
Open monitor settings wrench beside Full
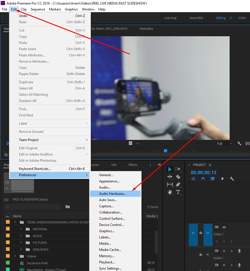point(239,143)
